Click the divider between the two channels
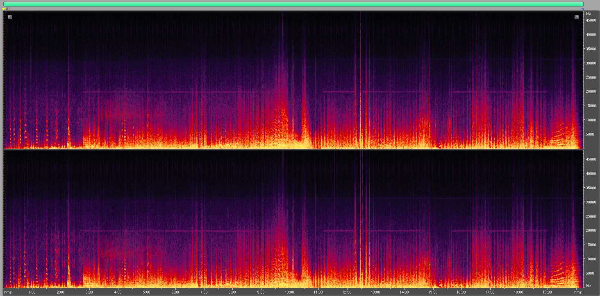 click(x=293, y=150)
